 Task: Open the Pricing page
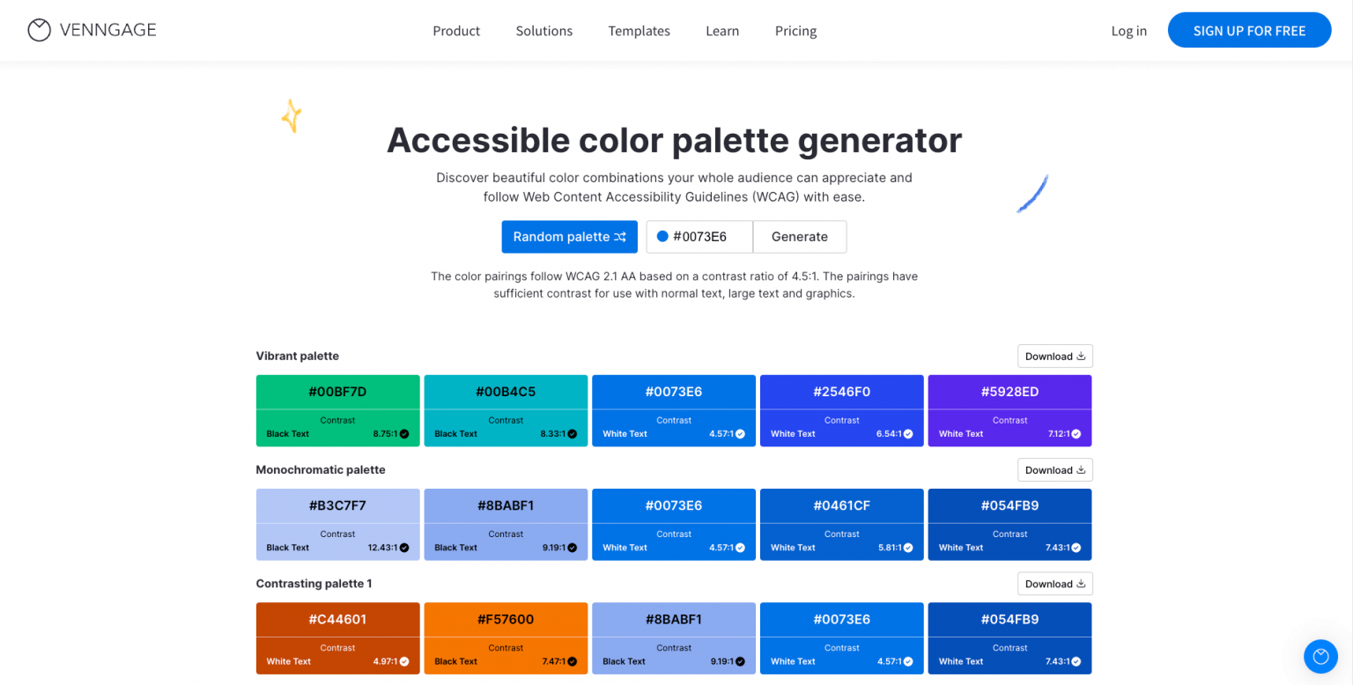click(795, 30)
